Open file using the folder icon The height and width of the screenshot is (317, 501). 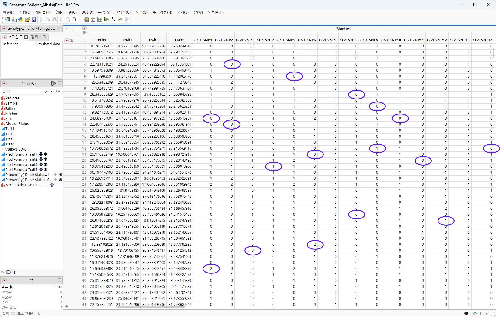click(27, 20)
